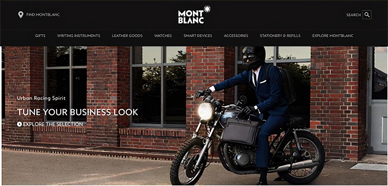Image resolution: width=388 pixels, height=186 pixels.
Task: Click the Montblanc logo
Action: (x=191, y=17)
